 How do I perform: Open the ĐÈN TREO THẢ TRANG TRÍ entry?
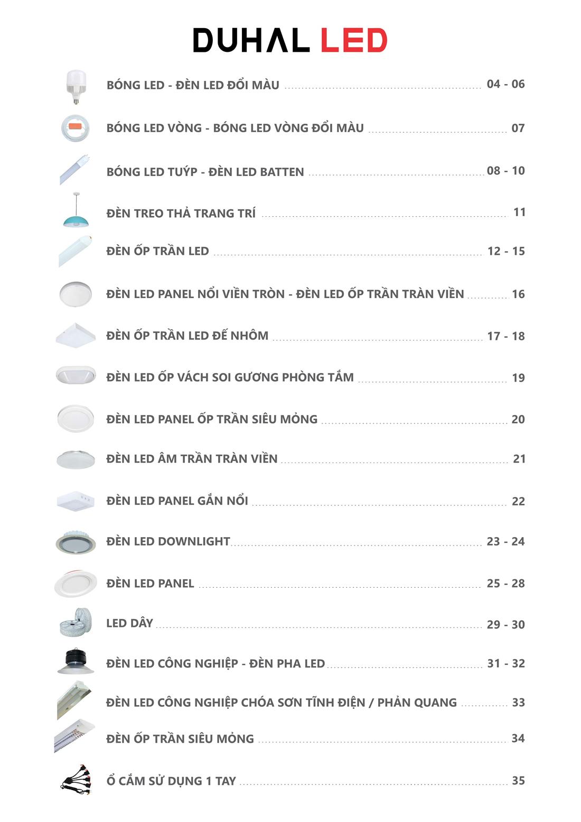pyautogui.click(x=181, y=213)
